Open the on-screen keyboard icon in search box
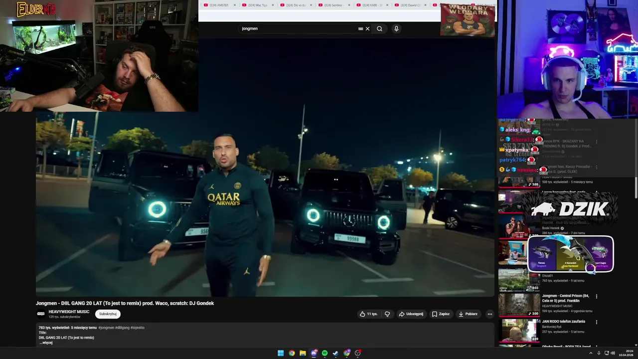The width and height of the screenshot is (638, 359). (360, 28)
